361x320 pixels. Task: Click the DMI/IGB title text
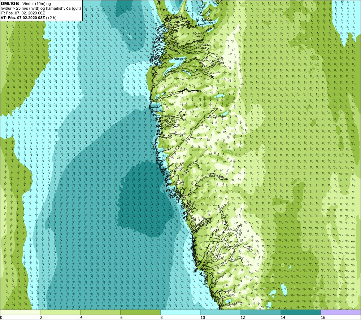10,4
